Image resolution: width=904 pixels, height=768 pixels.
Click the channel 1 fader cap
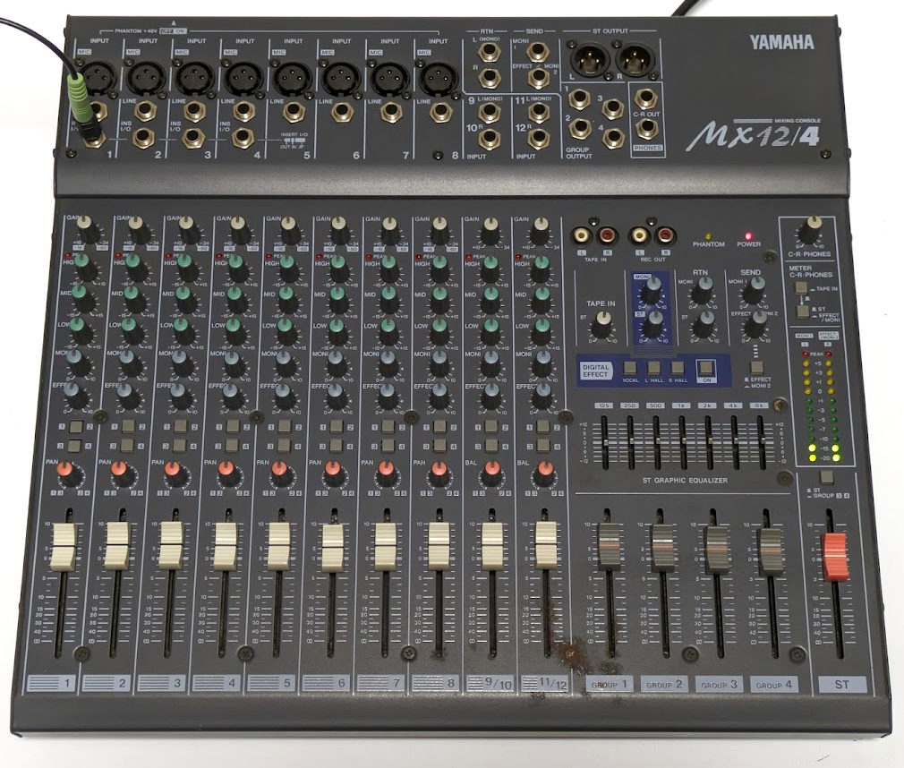tap(63, 545)
